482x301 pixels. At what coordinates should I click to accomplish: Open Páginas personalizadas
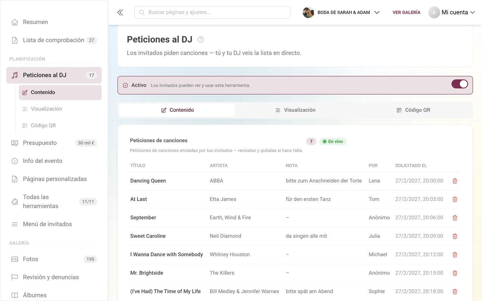coord(54,179)
